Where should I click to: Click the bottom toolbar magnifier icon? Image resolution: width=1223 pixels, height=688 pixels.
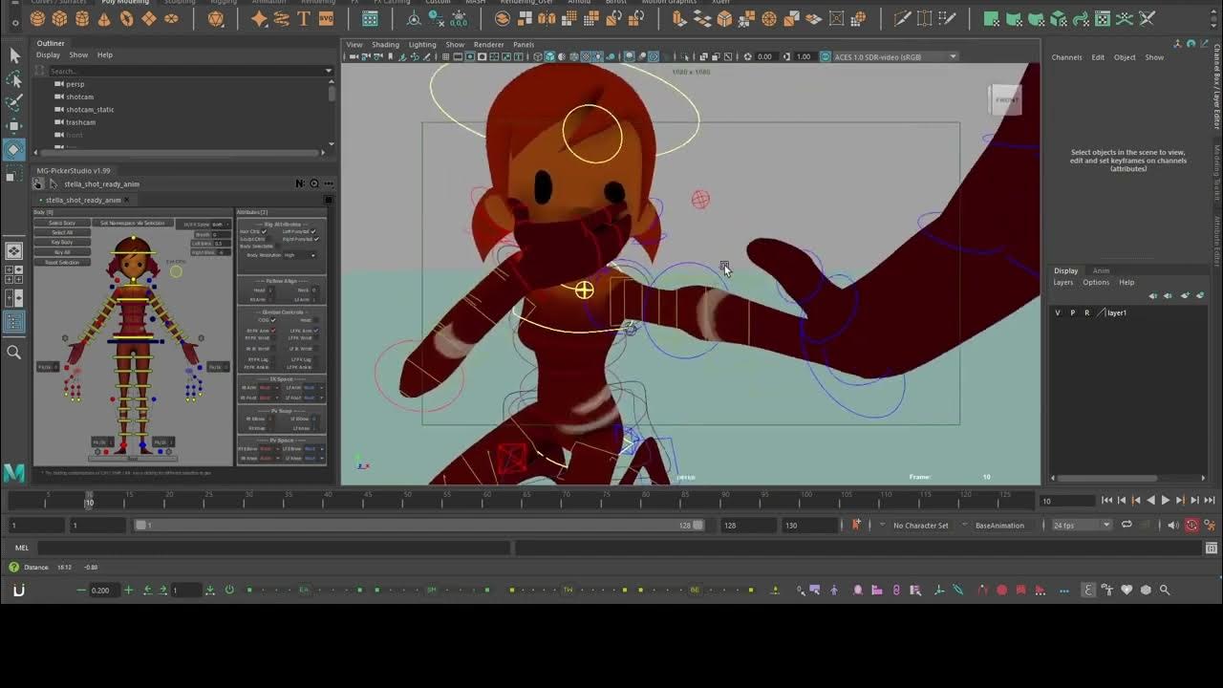point(1165,590)
